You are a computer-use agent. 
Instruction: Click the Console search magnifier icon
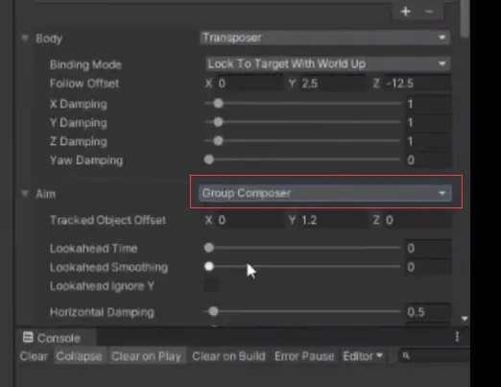click(406, 355)
